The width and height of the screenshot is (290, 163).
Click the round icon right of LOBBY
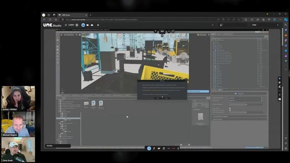point(77,25)
